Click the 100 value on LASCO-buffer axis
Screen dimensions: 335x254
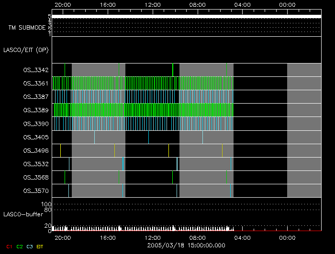pyautogui.click(x=46, y=204)
